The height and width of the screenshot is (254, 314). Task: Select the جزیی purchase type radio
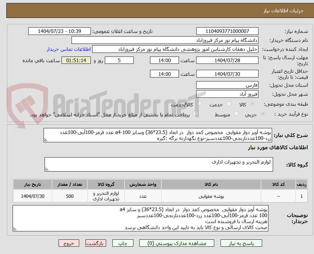pyautogui.click(x=263, y=114)
